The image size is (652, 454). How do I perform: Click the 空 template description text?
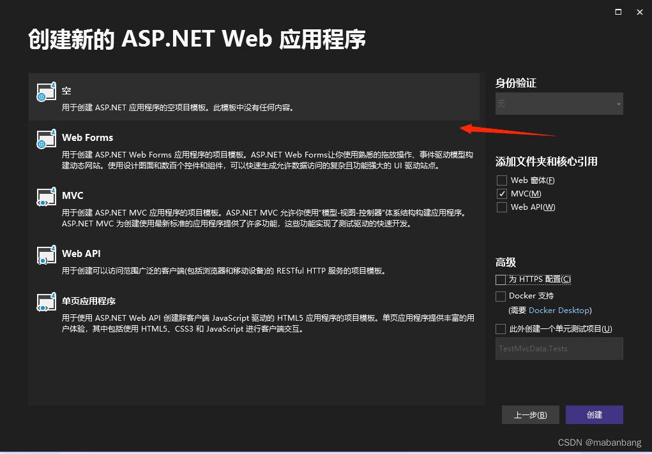pos(179,108)
